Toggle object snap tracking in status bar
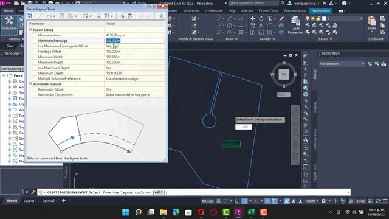389x219 pixels. [x=267, y=201]
